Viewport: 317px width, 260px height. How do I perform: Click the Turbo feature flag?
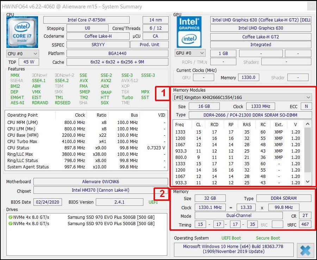[x=128, y=98]
